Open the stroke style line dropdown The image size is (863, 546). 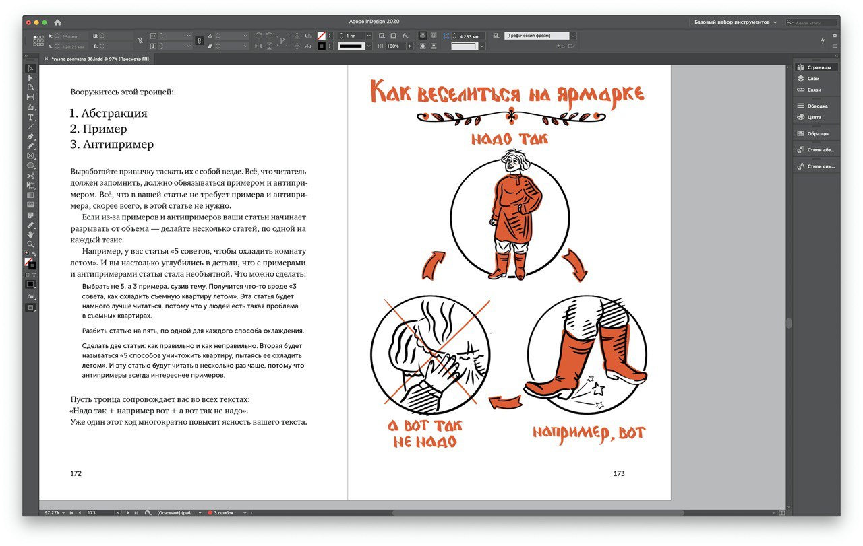tap(369, 46)
